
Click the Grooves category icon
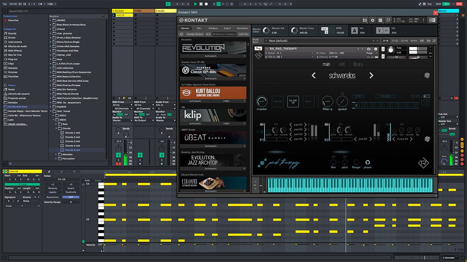point(5,72)
